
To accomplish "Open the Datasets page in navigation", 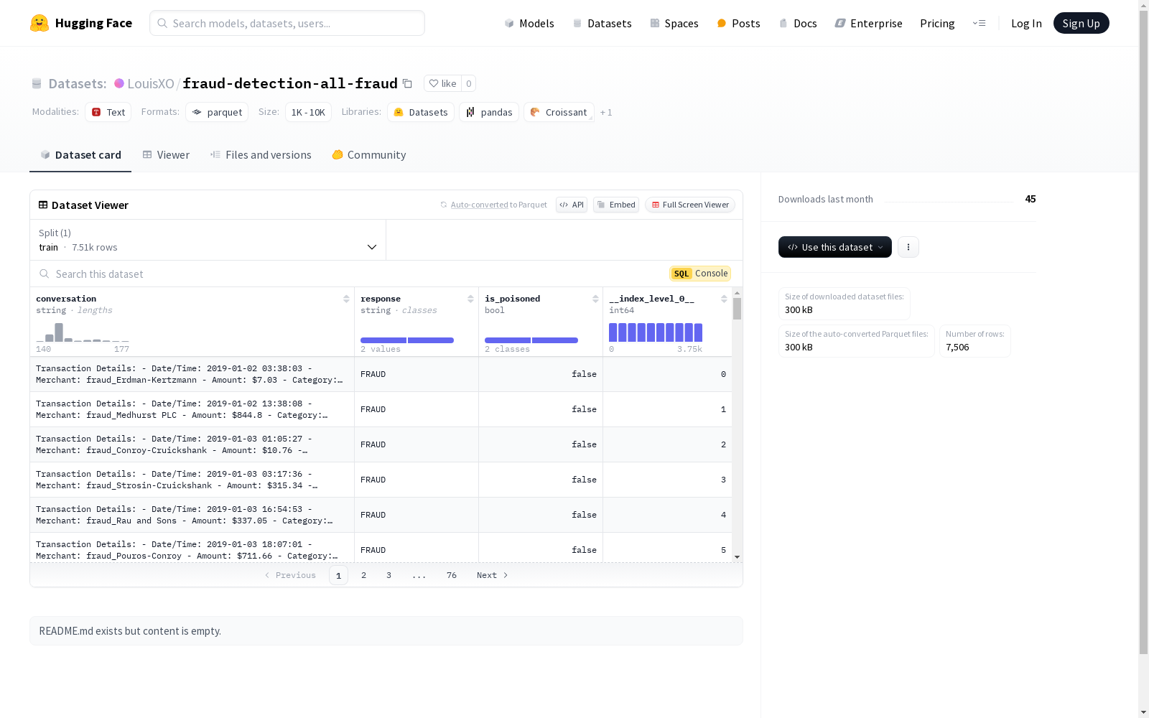I will tap(602, 23).
